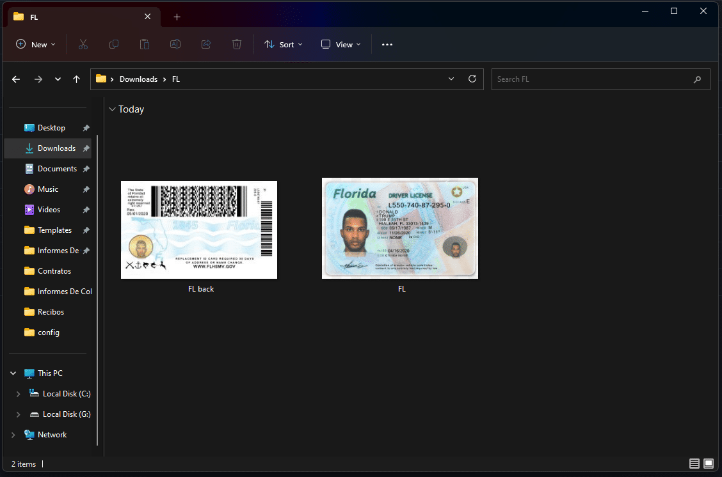Click the FL back file name

[201, 289]
